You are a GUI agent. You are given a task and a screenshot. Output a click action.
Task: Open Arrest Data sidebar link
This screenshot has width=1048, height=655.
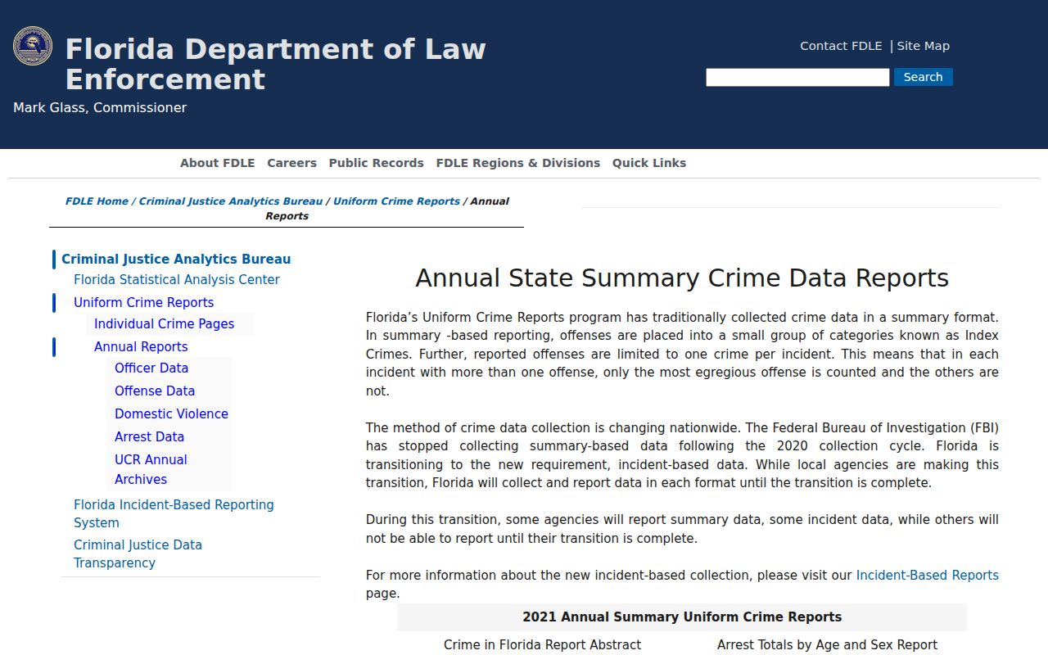point(149,437)
